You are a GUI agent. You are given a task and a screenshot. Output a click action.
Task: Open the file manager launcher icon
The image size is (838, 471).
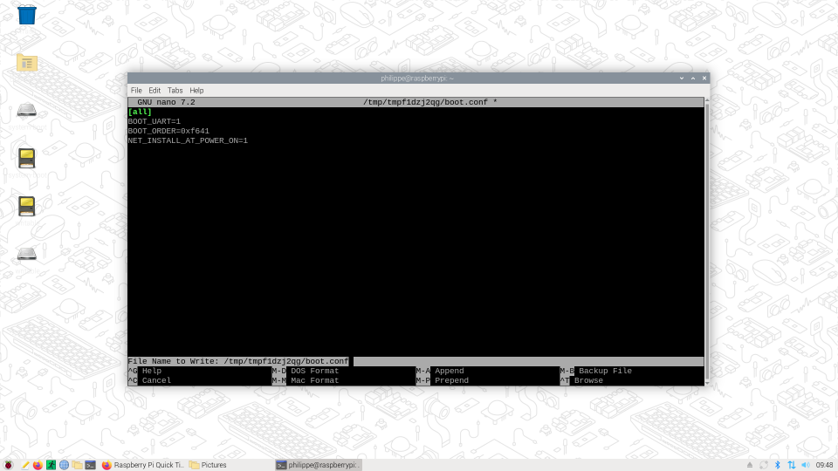pos(77,465)
